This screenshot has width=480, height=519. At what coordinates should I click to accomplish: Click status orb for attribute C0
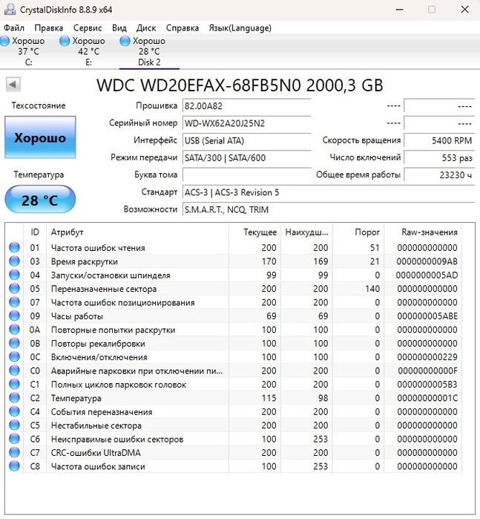[14, 371]
